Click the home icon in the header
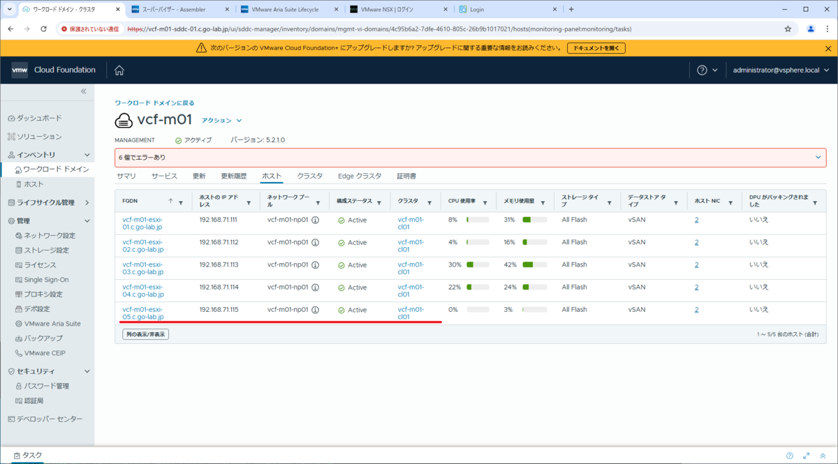Viewport: 838px width, 464px height. coord(119,70)
